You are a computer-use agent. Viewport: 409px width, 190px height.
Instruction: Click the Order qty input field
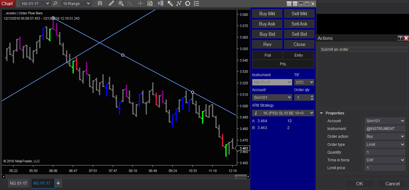pyautogui.click(x=302, y=97)
